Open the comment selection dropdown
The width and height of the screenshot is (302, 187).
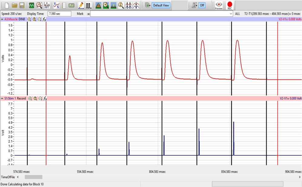point(230,14)
